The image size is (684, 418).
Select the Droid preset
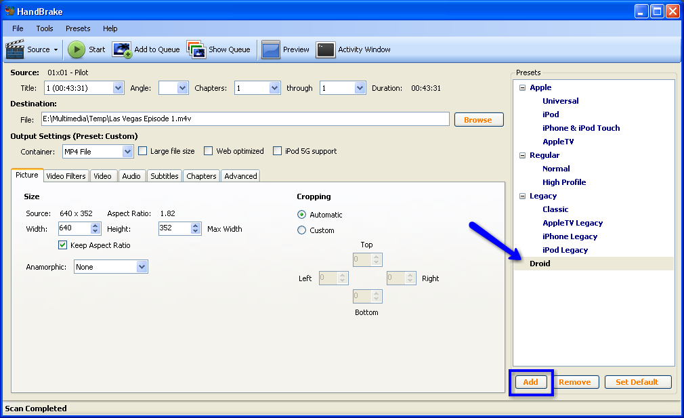point(540,264)
